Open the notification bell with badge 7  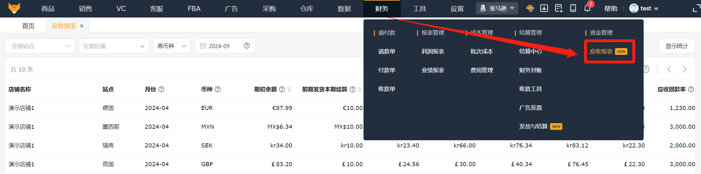(587, 8)
